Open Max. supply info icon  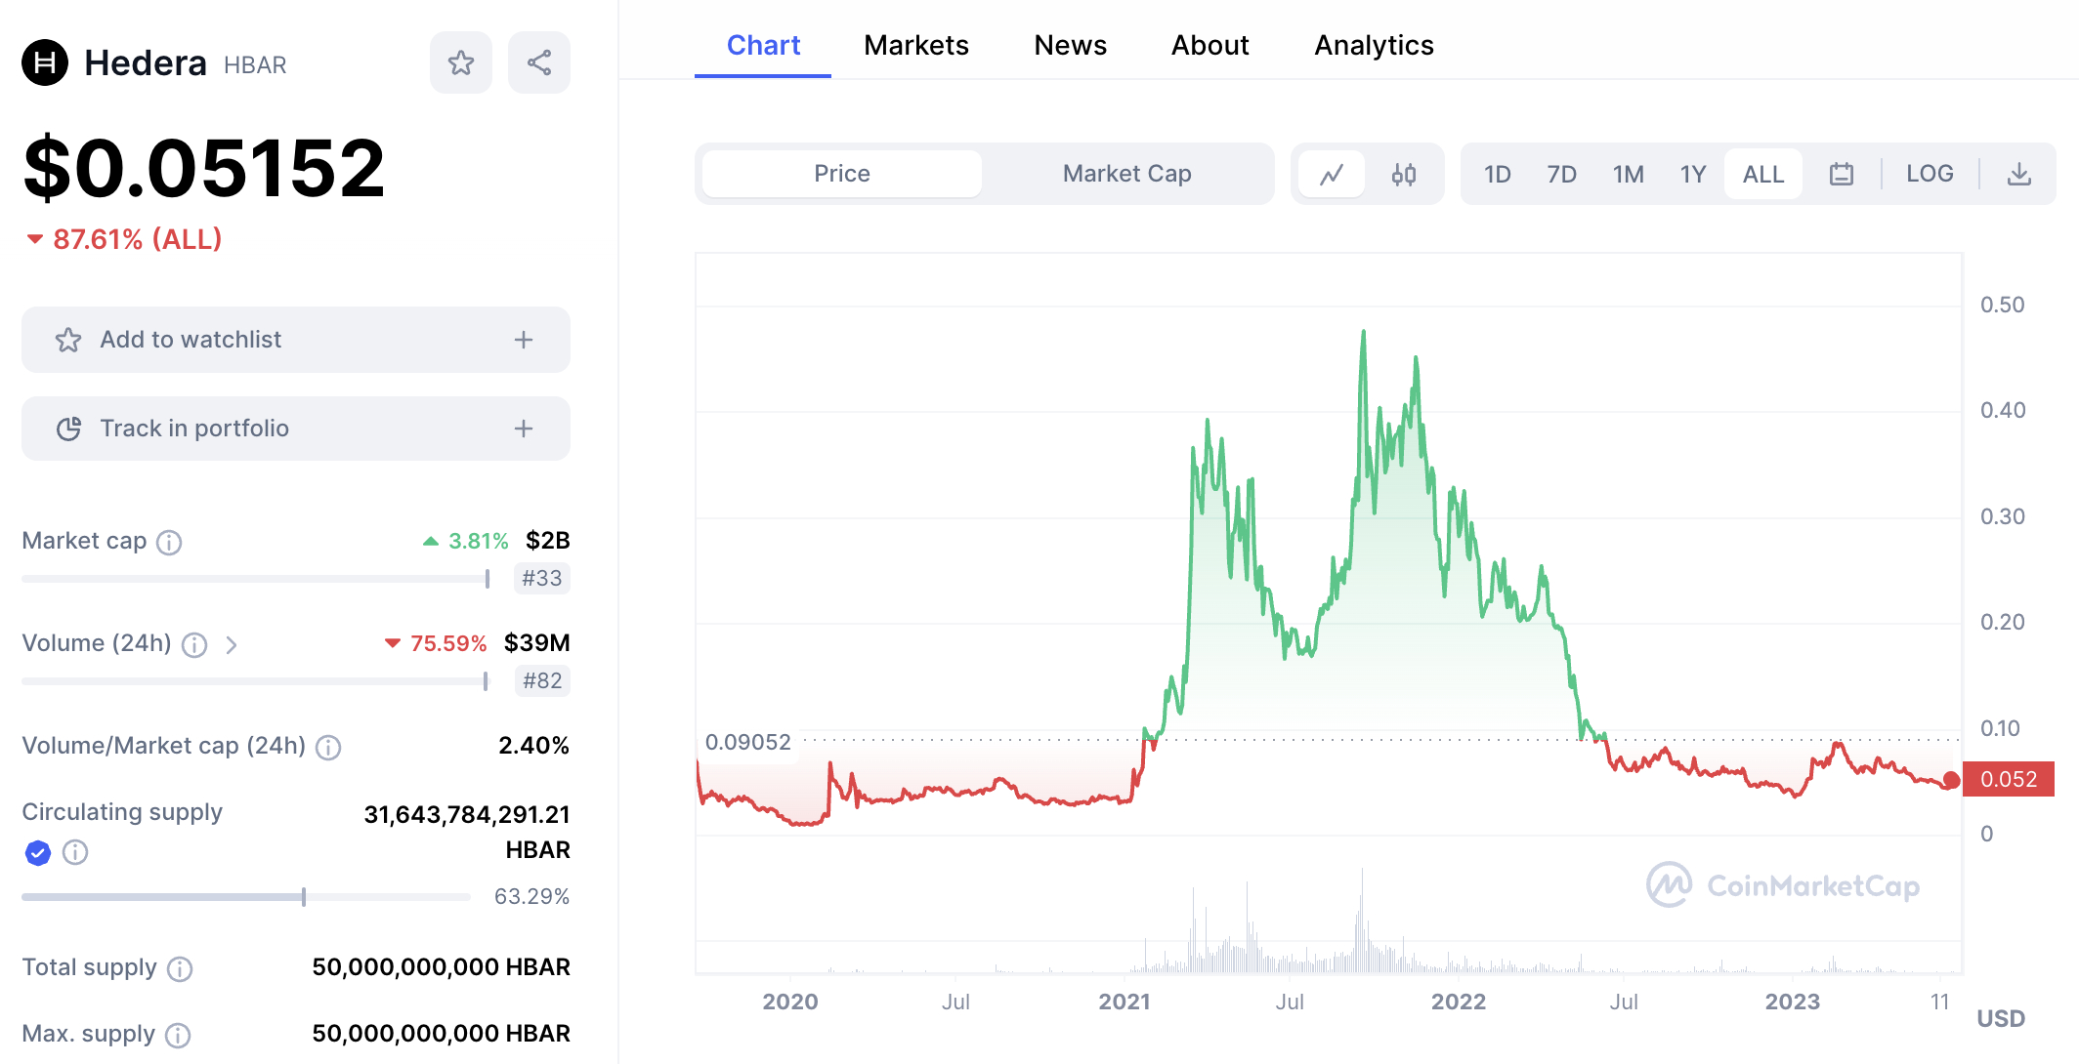(178, 1035)
